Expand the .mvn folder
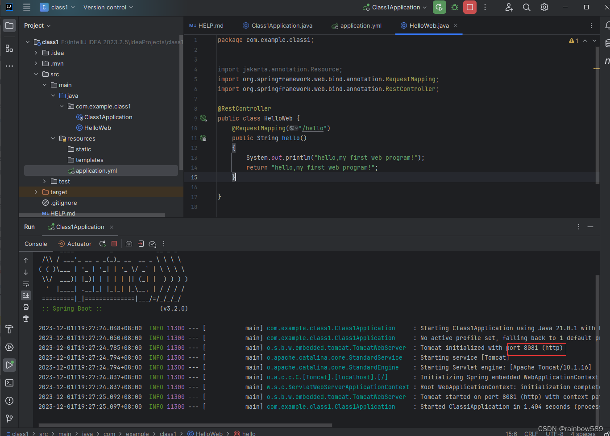 point(36,63)
